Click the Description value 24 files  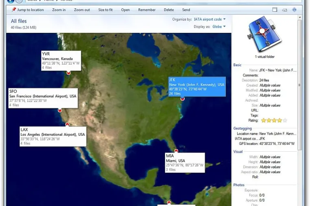[264, 80]
